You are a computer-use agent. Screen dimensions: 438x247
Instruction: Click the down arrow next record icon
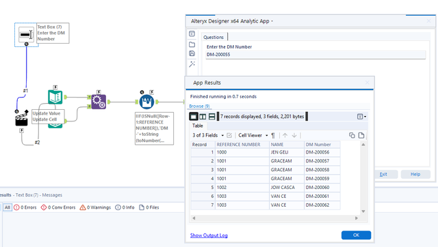[294, 135]
